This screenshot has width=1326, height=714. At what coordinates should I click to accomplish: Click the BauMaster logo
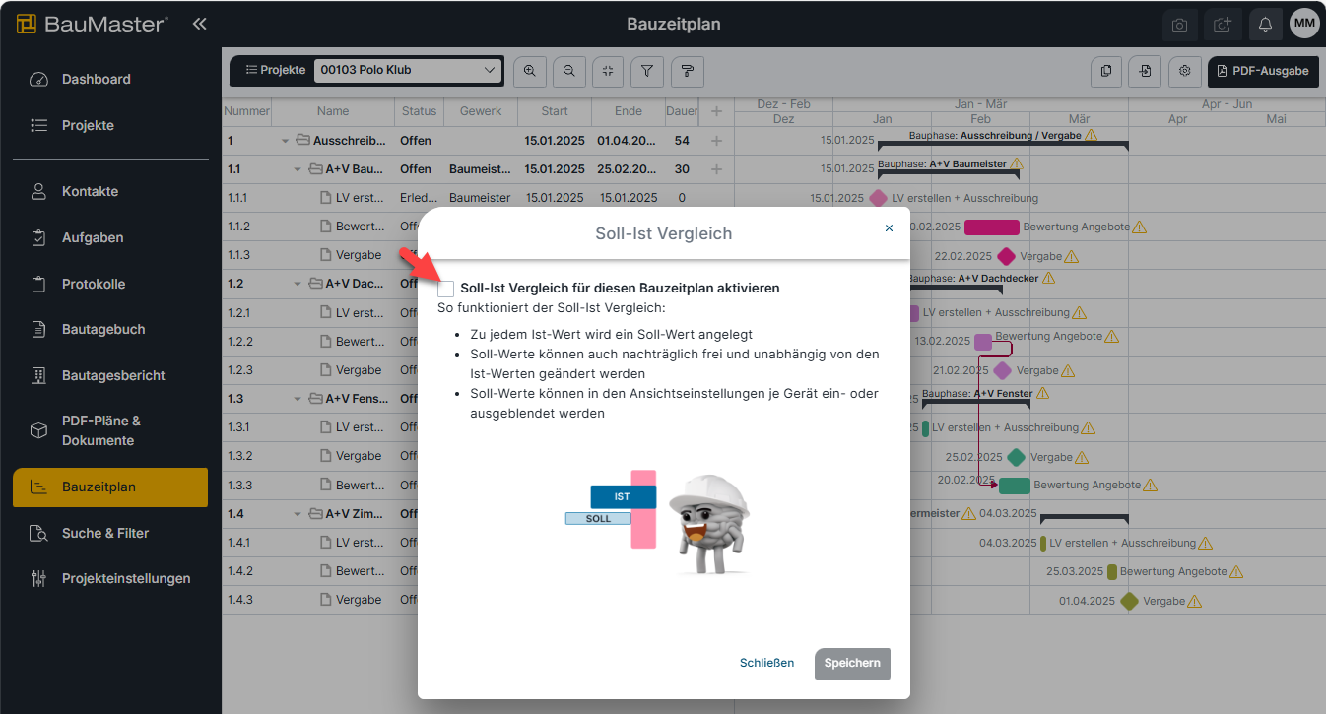coord(92,24)
